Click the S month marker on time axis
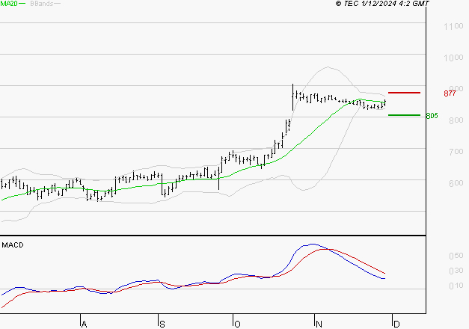The width and height of the screenshot is (469, 329). tap(162, 325)
